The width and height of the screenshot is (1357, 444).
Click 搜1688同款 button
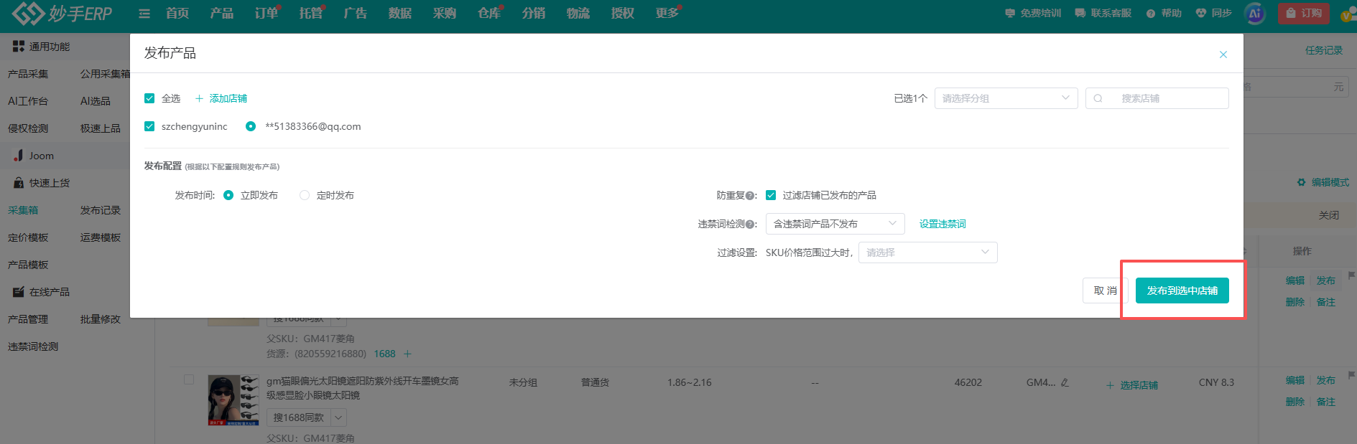299,417
